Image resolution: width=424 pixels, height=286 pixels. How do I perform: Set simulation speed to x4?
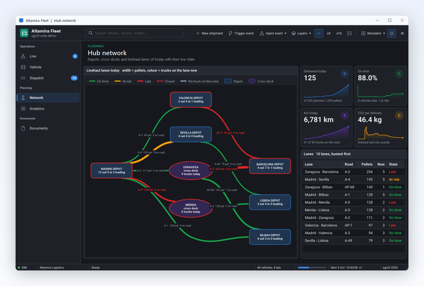point(329,33)
